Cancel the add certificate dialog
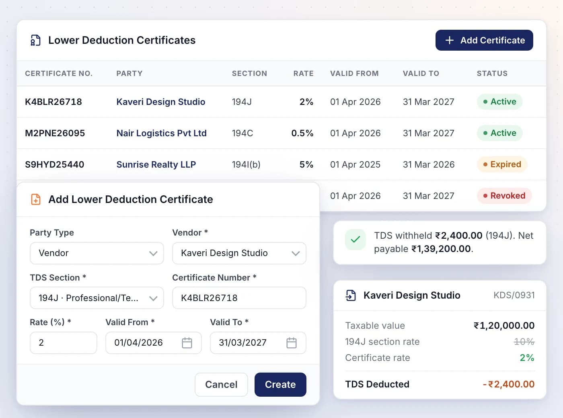 coord(221,385)
